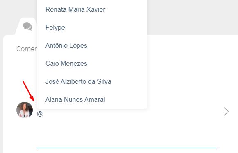Click empty space left of Felype entry

pos(41,27)
